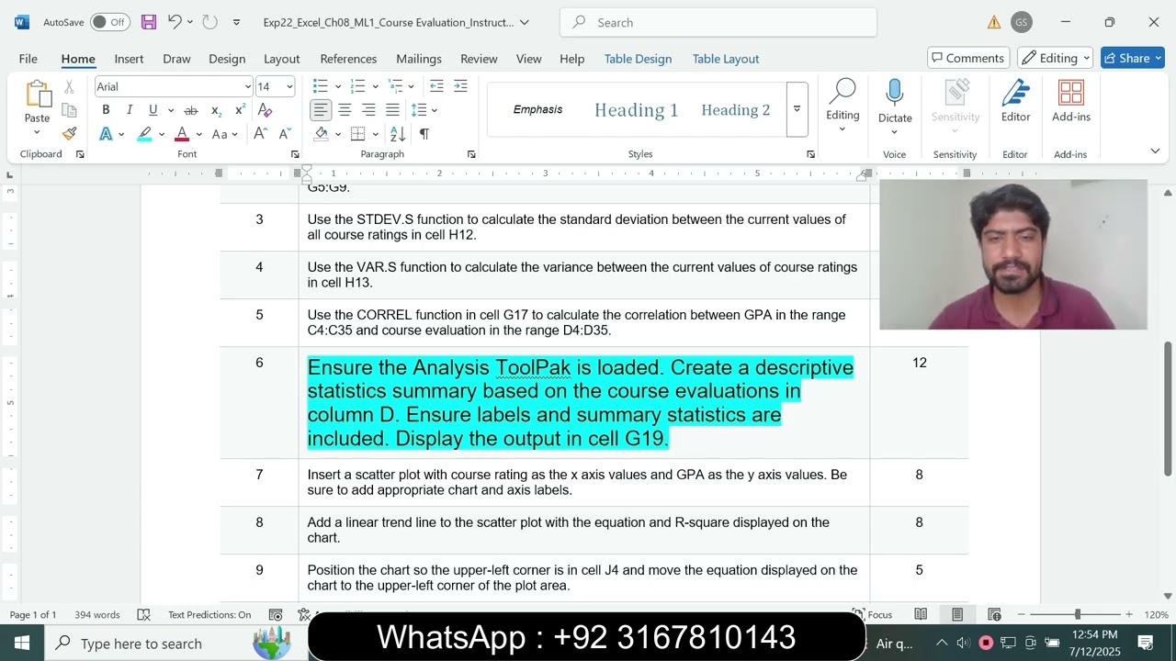Click the taskbar search box

(x=175, y=643)
